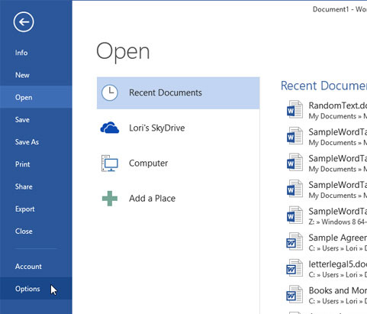This screenshot has width=367, height=314.
Task: Open the Books and Mor file name
Action: (338, 290)
